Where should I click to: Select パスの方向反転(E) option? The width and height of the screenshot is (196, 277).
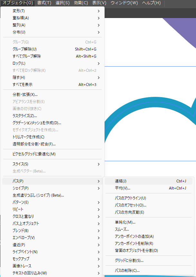[x=129, y=212]
